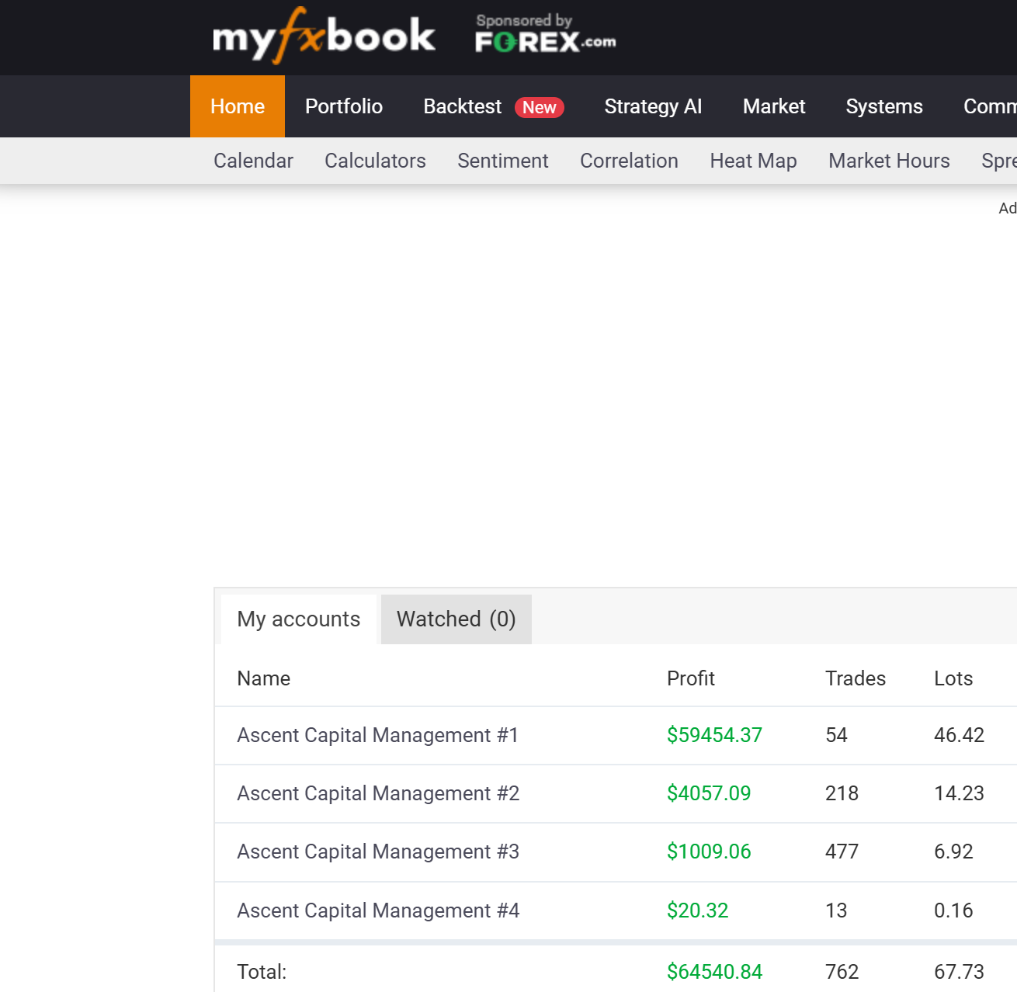Go to the Home menu
1017x992 pixels.
[238, 106]
